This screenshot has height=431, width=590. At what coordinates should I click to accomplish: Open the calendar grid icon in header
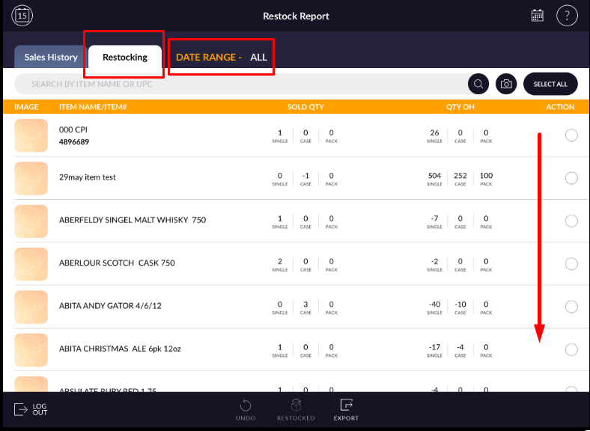pyautogui.click(x=537, y=16)
